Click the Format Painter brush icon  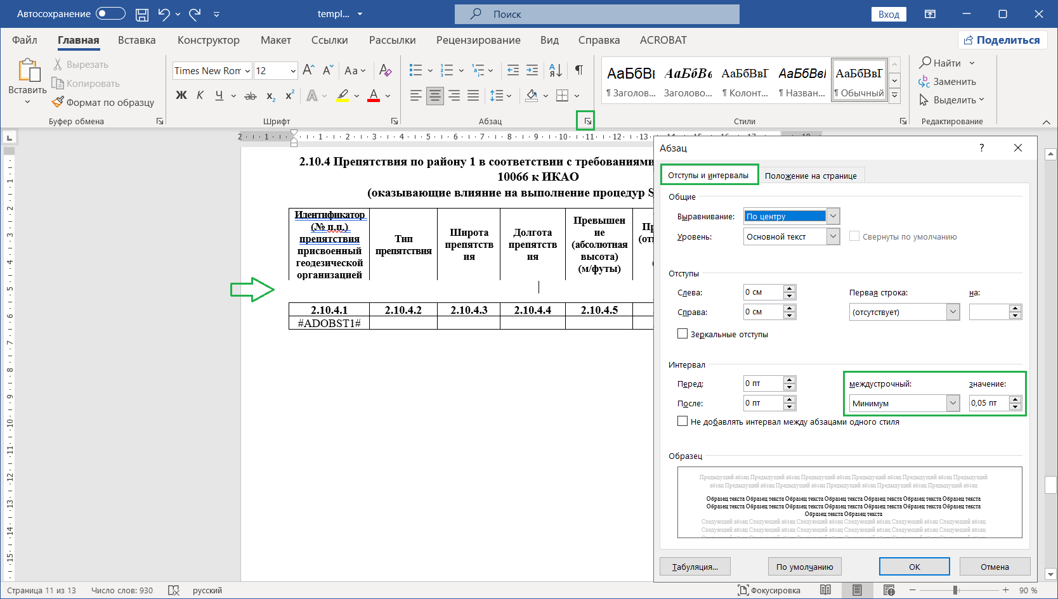(58, 102)
